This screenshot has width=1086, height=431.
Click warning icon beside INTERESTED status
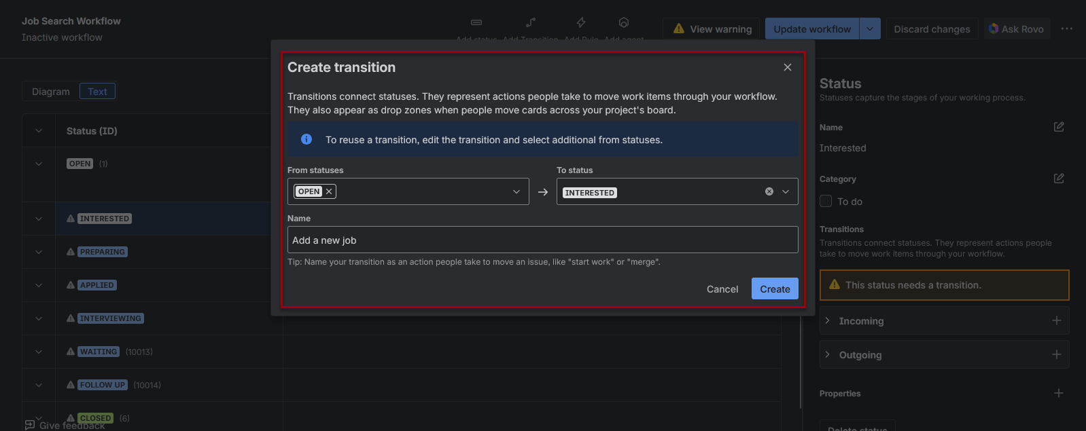tap(71, 219)
